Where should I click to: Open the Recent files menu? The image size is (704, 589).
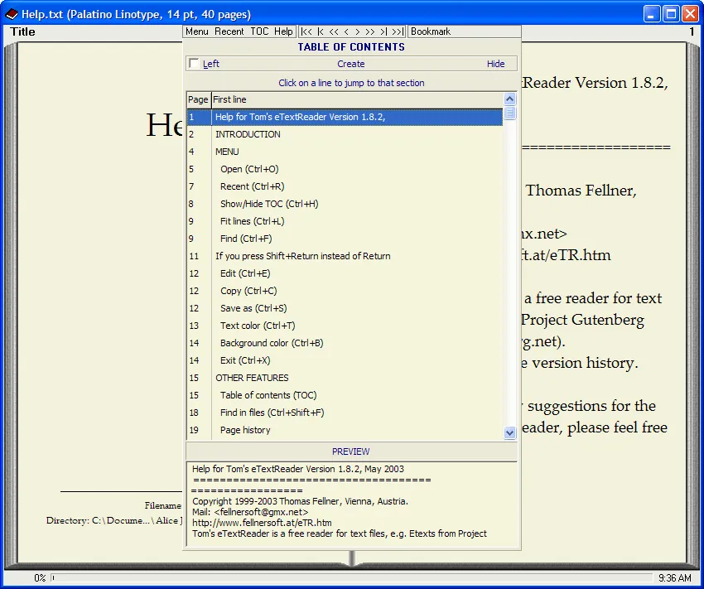tap(229, 31)
